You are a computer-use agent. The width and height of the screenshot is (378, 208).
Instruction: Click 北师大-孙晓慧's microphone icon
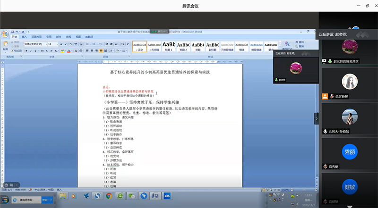point(325,132)
